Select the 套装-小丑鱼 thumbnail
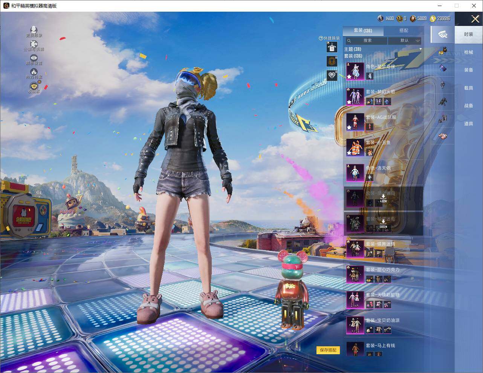 pyautogui.click(x=355, y=147)
